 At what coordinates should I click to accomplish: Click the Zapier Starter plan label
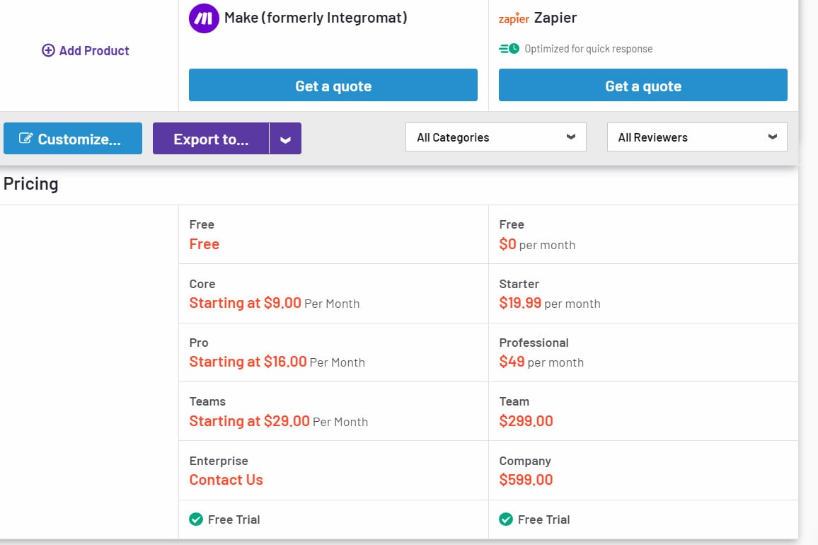pyautogui.click(x=519, y=284)
